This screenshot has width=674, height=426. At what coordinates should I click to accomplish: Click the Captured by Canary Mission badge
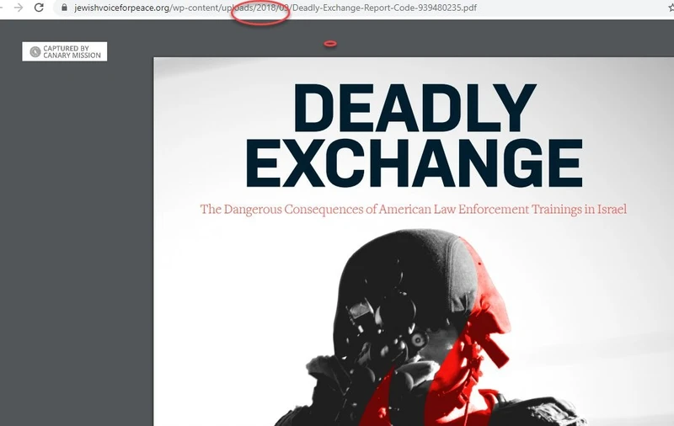coord(65,51)
